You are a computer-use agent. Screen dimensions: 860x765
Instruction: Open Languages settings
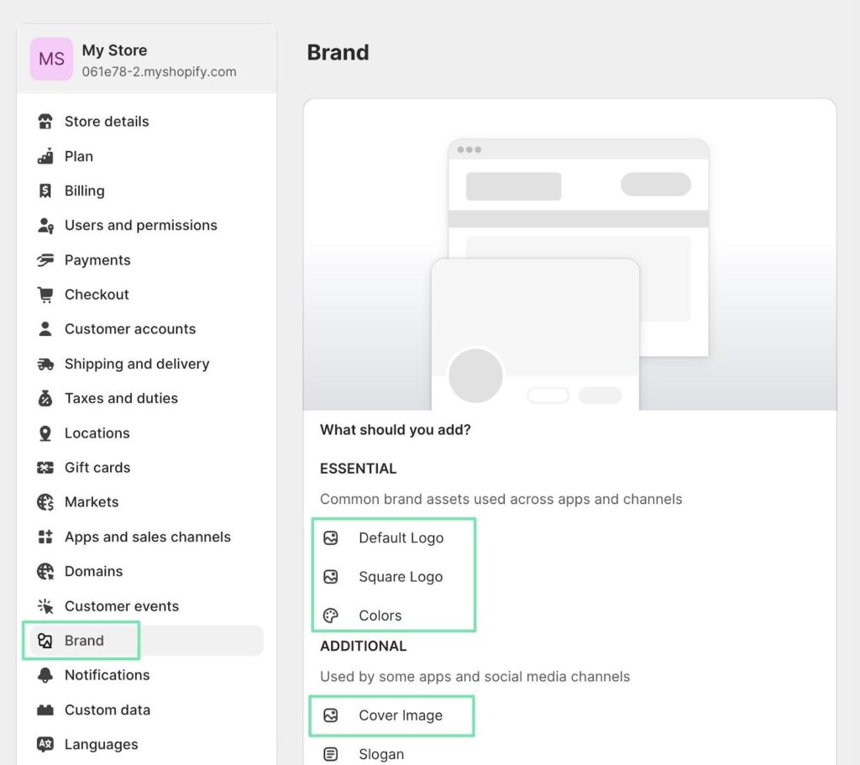tap(101, 745)
